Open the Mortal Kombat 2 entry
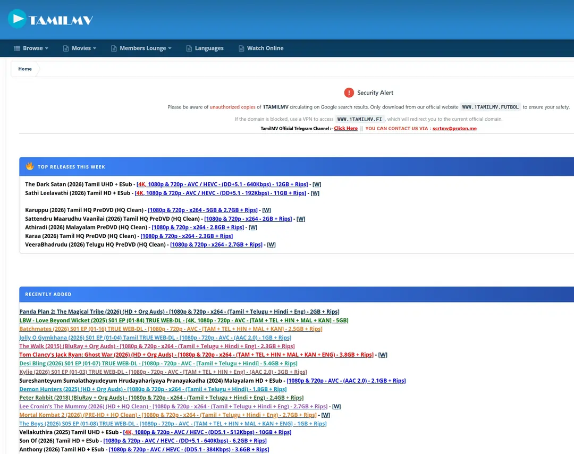The image size is (574, 454). [167, 415]
